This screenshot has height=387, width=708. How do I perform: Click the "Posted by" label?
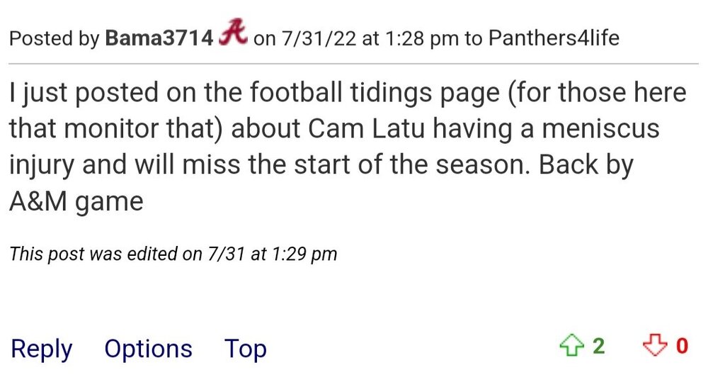pyautogui.click(x=55, y=38)
